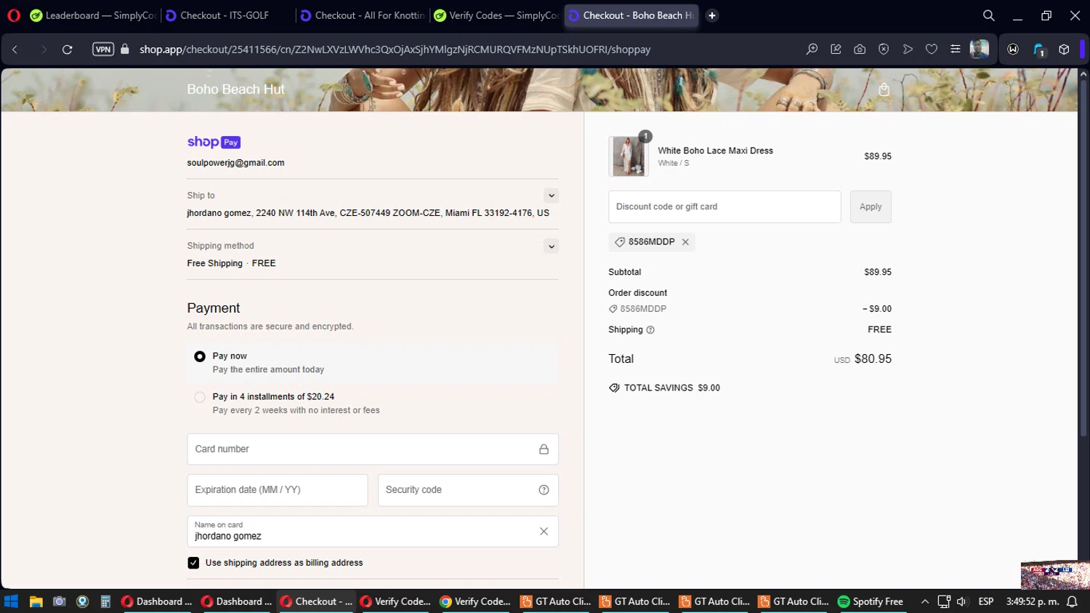Click the Shop Pay logo
The image size is (1090, 613).
214,142
